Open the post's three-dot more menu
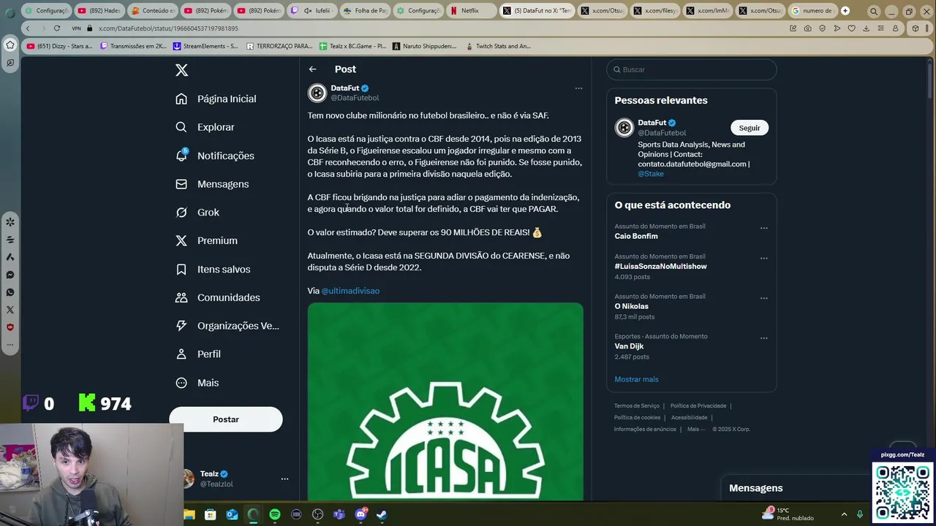This screenshot has height=526, width=936. point(578,88)
